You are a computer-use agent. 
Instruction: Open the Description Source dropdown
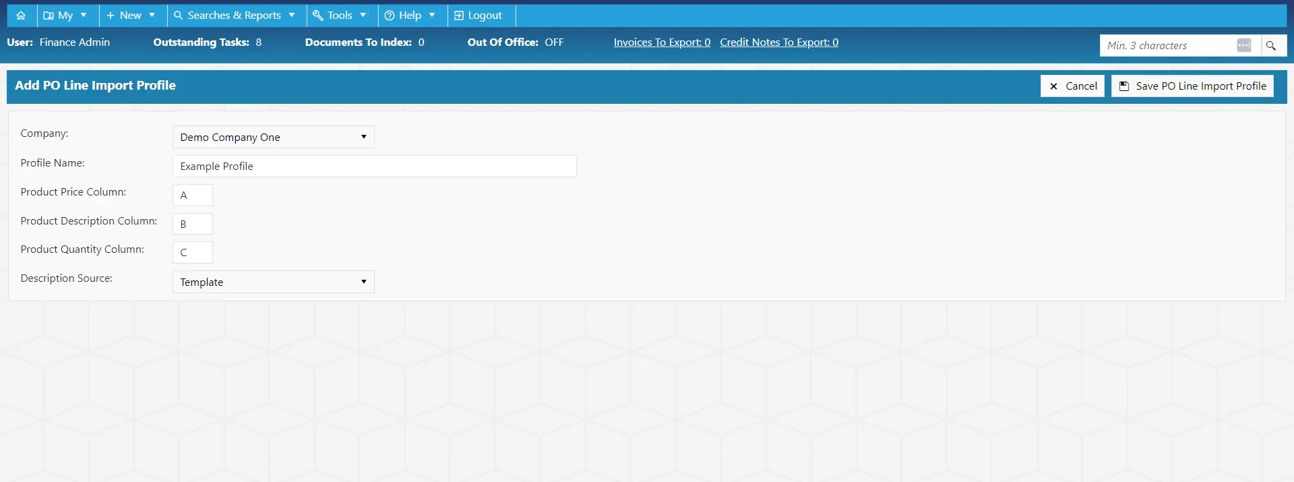(x=274, y=282)
